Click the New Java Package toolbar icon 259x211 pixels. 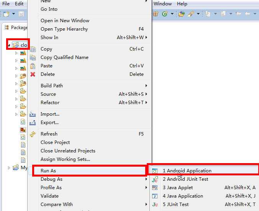156,14
